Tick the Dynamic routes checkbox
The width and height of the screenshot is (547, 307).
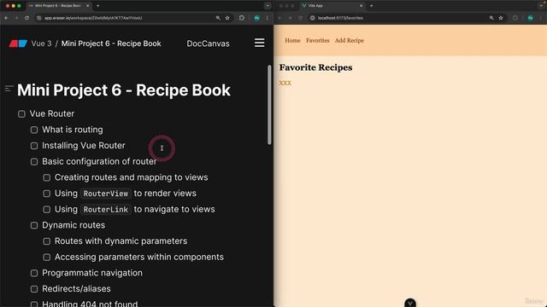click(34, 225)
